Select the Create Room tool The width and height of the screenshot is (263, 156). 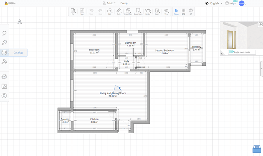click(x=138, y=12)
